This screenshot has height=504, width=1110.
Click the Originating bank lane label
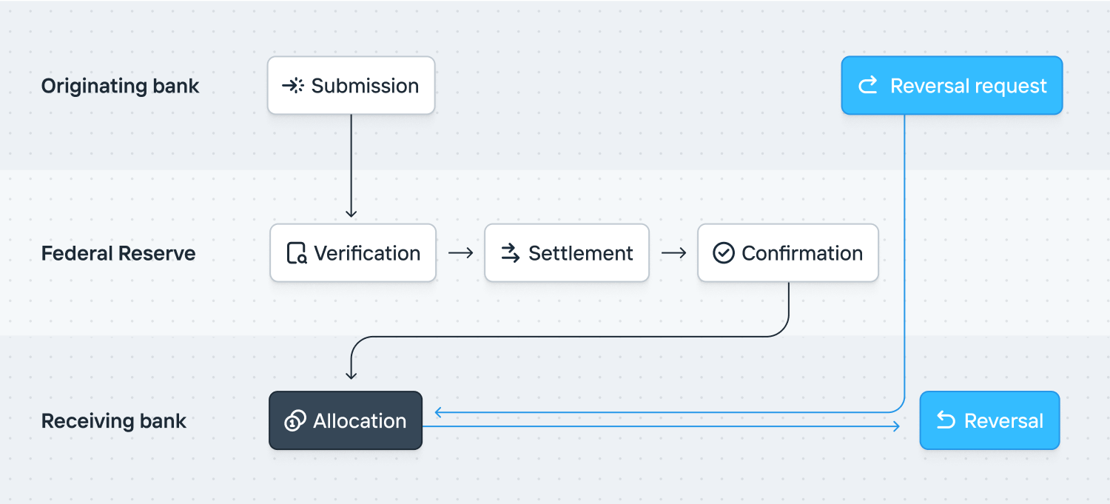tap(120, 86)
